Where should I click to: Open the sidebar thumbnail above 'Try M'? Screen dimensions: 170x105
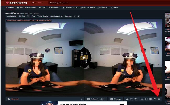(167, 44)
